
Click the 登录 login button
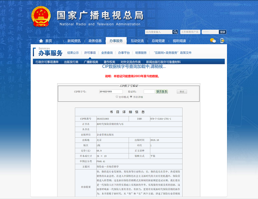point(223,32)
